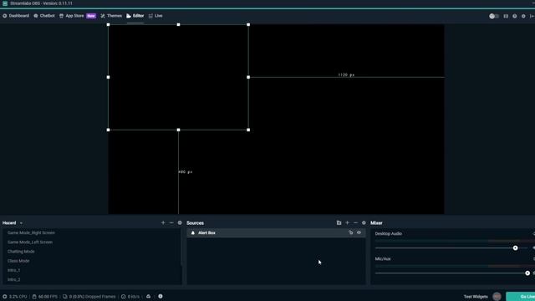Click the Desktop Audio volume slider
535x301 pixels.
[x=451, y=248]
